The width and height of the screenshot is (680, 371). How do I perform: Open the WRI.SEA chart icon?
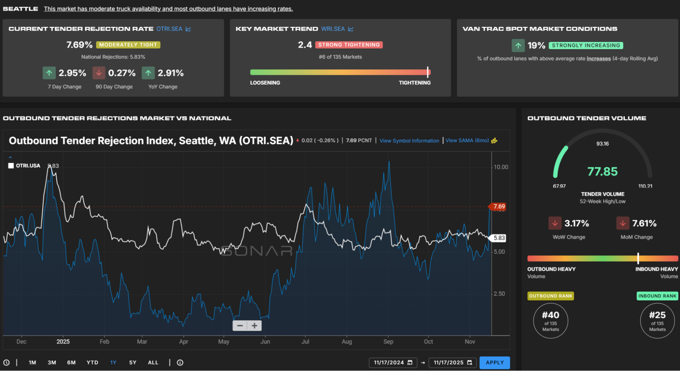351,29
